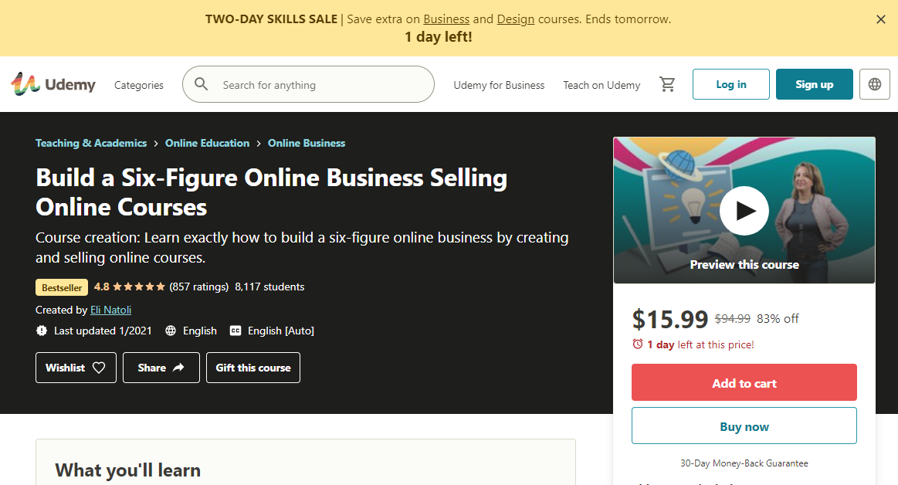
Task: Click the Sign up button
Action: 814,84
